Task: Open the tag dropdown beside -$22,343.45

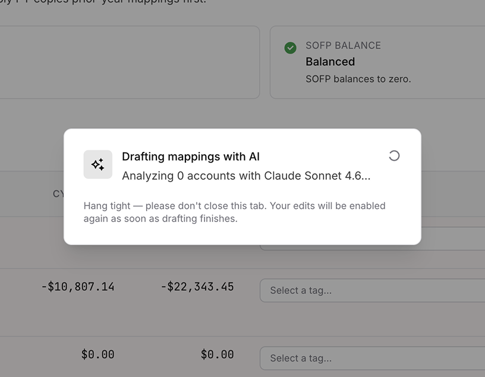Action: click(372, 290)
